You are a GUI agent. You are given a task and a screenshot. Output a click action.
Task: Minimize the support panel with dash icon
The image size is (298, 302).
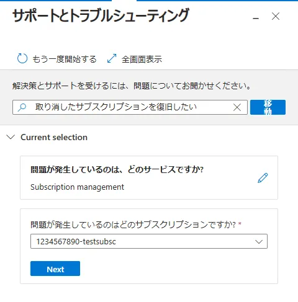click(256, 18)
